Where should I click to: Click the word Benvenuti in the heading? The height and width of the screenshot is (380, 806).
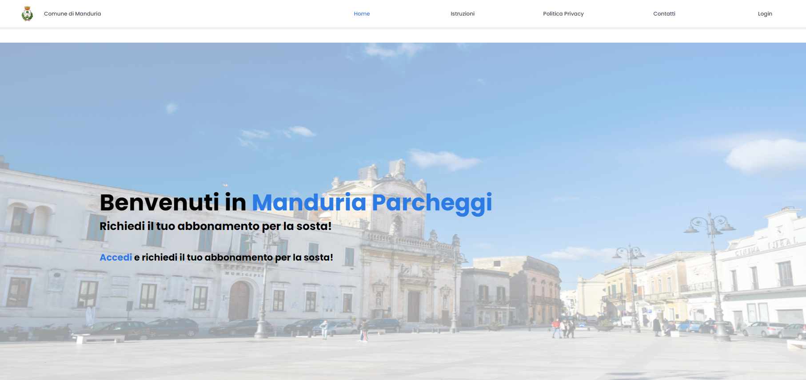point(160,202)
